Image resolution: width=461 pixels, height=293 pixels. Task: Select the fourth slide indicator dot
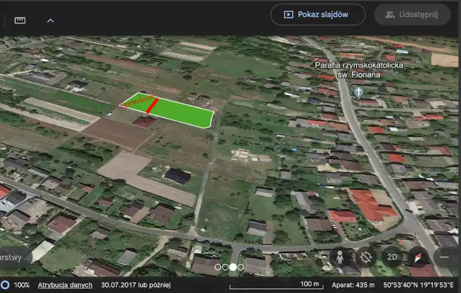[x=241, y=267]
